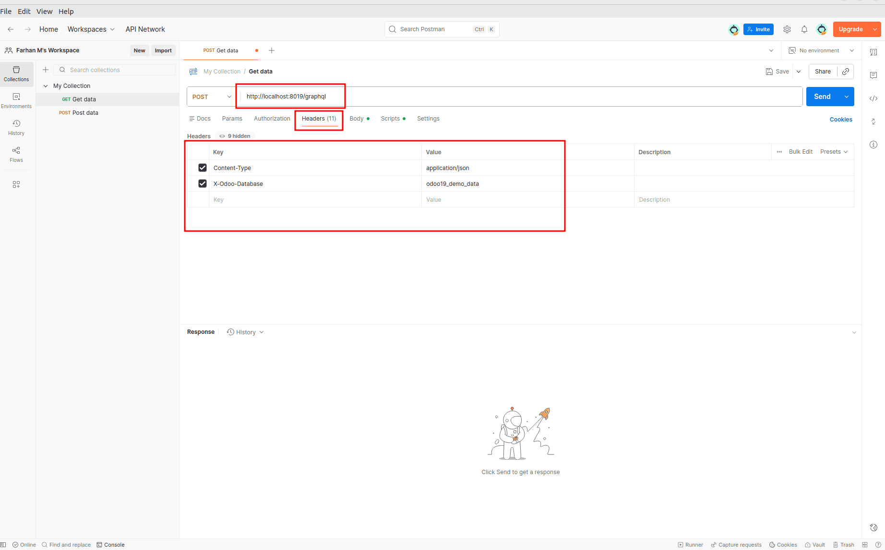Viewport: 885px width, 550px height.
Task: Open the History sidebar panel
Action: coord(16,128)
